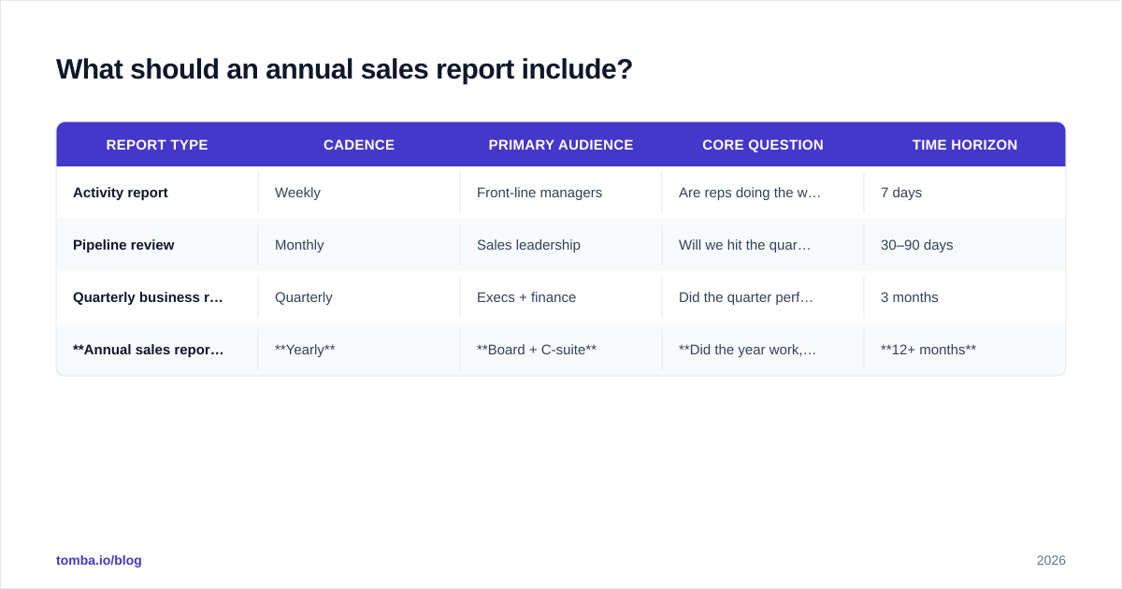Click the '2026' footer text
Image resolution: width=1122 pixels, height=589 pixels.
[x=1051, y=560]
